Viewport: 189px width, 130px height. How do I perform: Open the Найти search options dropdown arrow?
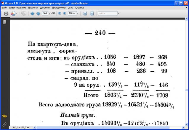pyautogui.click(x=118, y=13)
